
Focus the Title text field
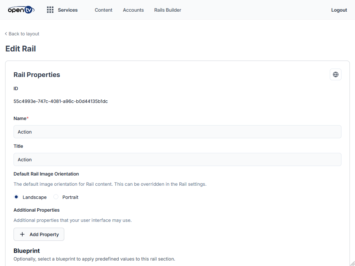[x=177, y=159]
